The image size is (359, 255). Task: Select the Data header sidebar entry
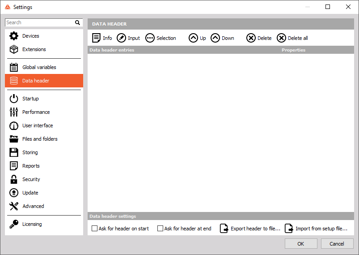tap(44, 81)
